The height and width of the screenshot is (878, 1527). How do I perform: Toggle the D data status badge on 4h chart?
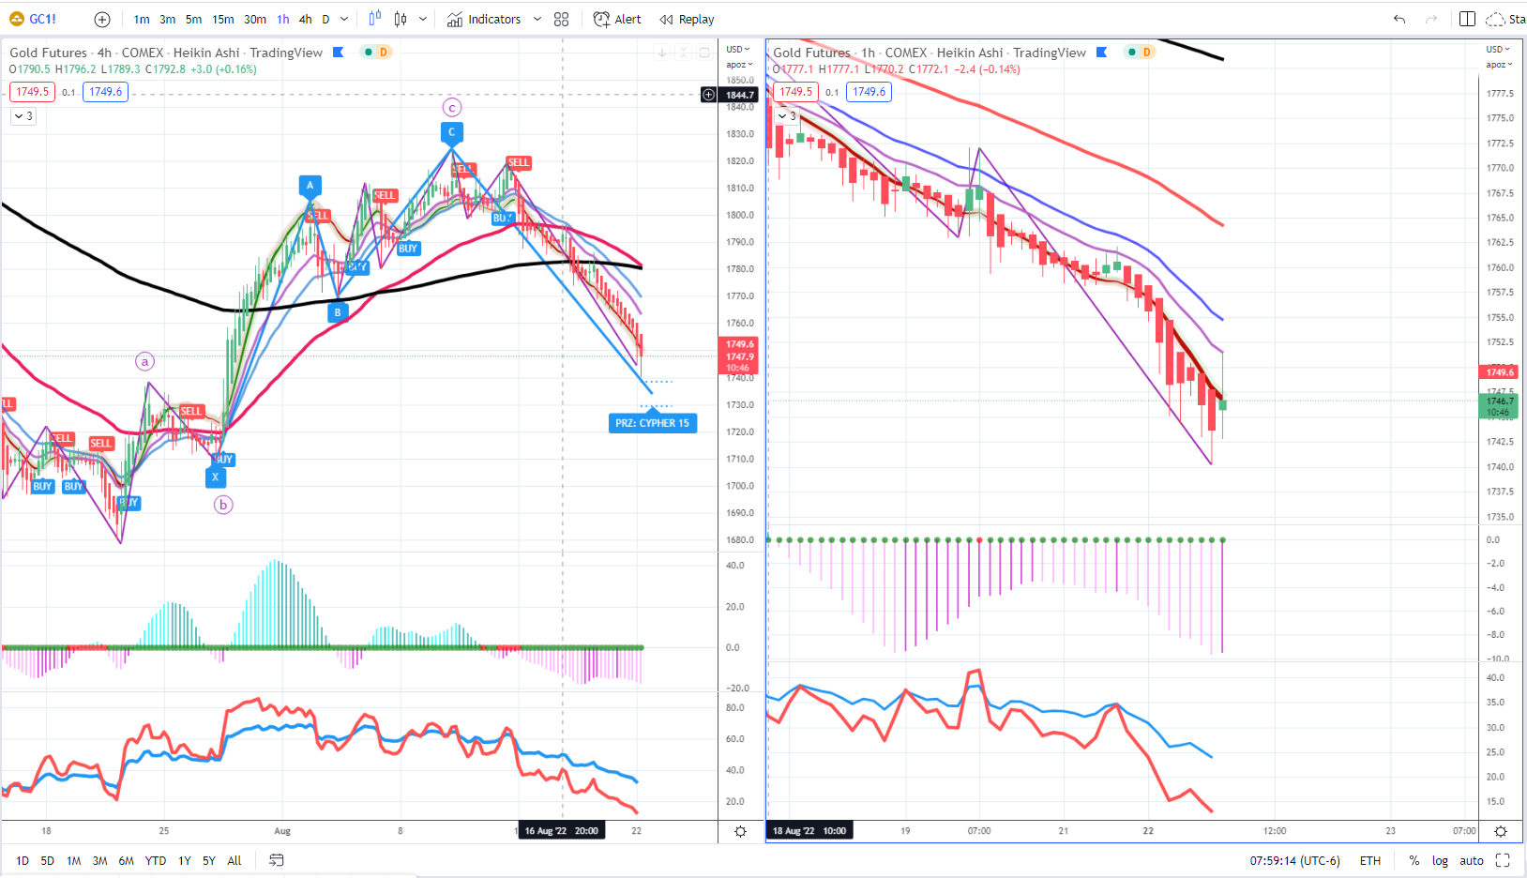[x=384, y=52]
